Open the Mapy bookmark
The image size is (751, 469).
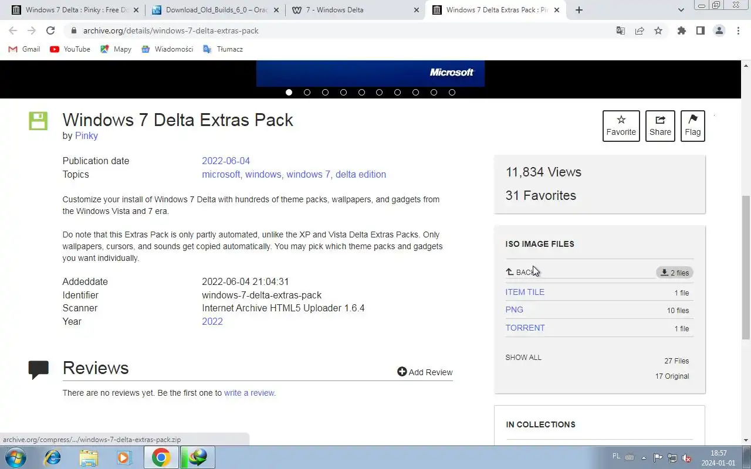tap(116, 49)
